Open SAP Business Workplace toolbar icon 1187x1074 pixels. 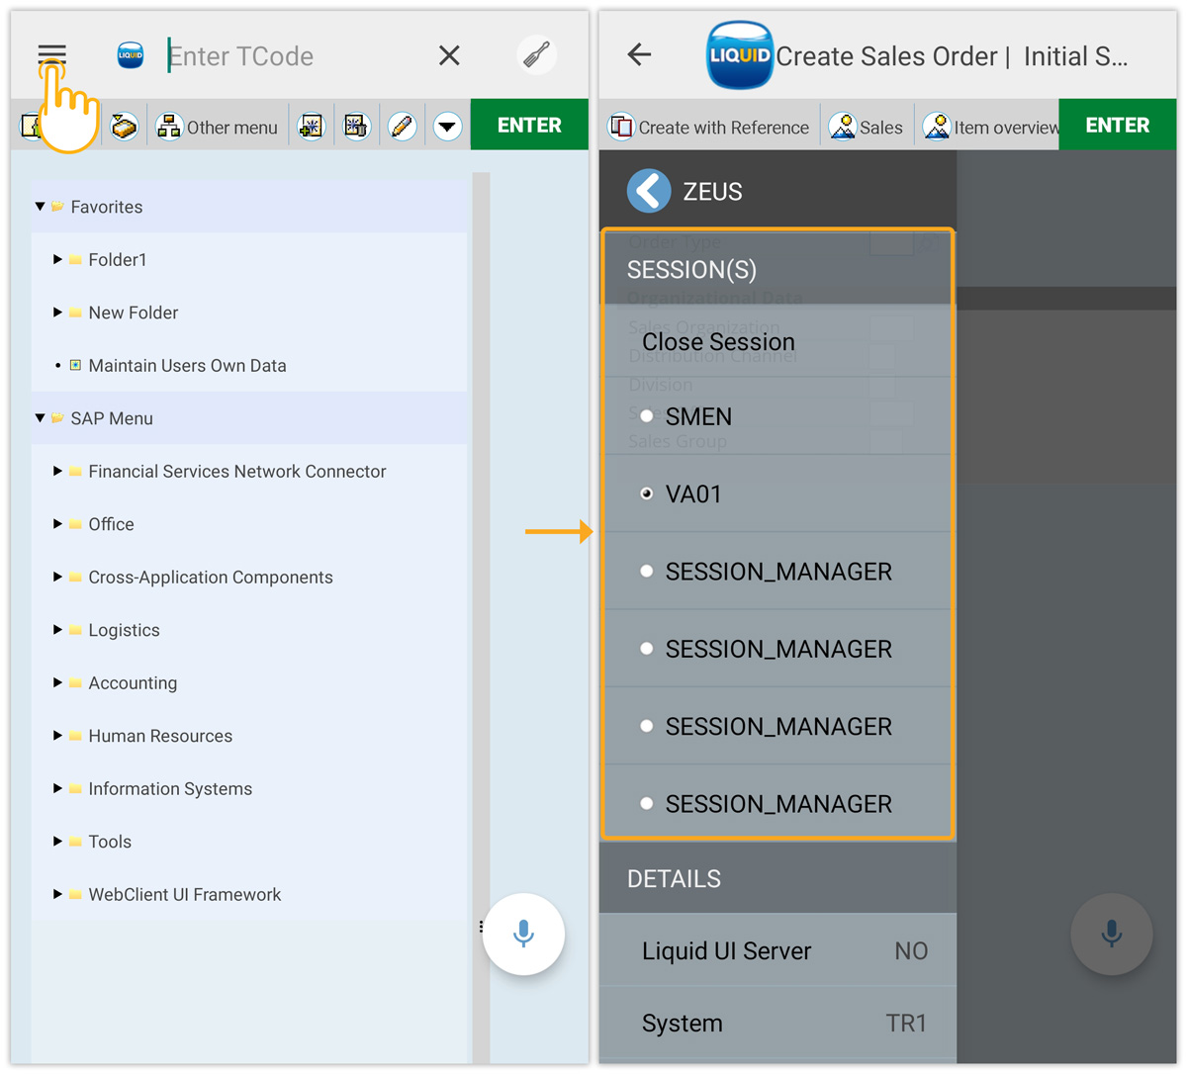click(x=125, y=127)
